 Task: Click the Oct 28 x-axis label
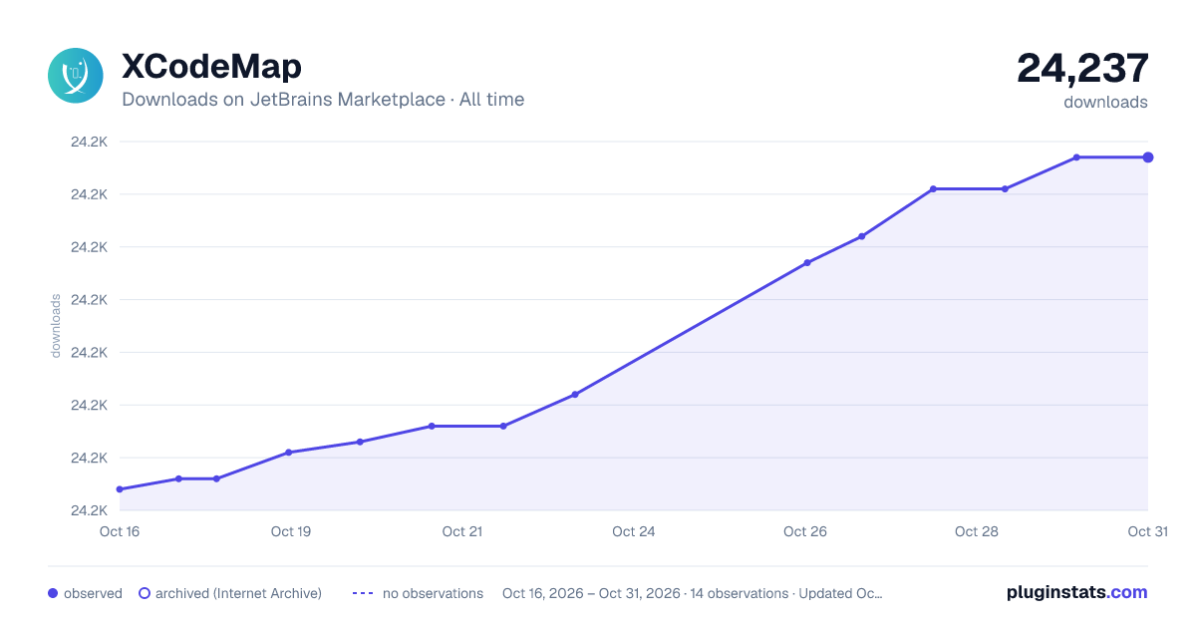977,531
